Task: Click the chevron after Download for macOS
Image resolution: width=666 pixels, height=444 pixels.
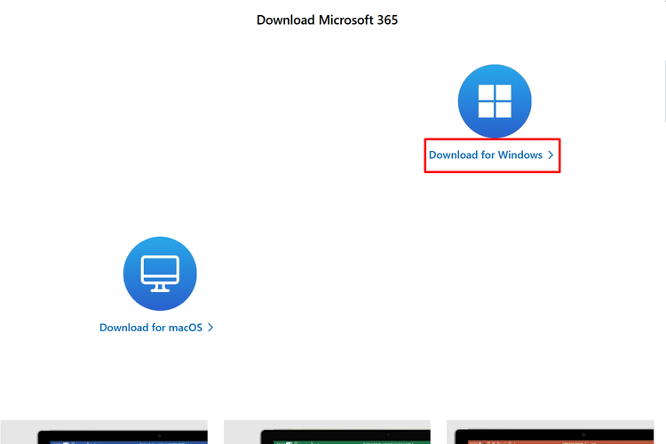Action: point(210,328)
